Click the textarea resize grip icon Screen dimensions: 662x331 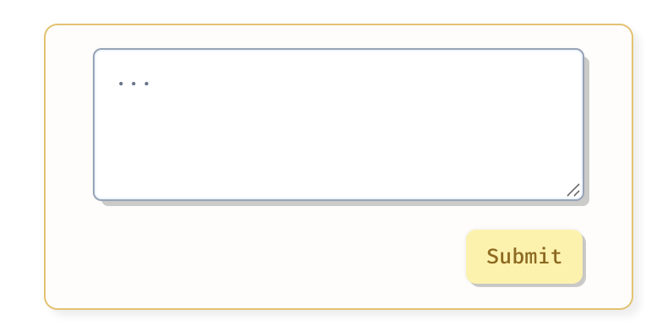click(573, 190)
